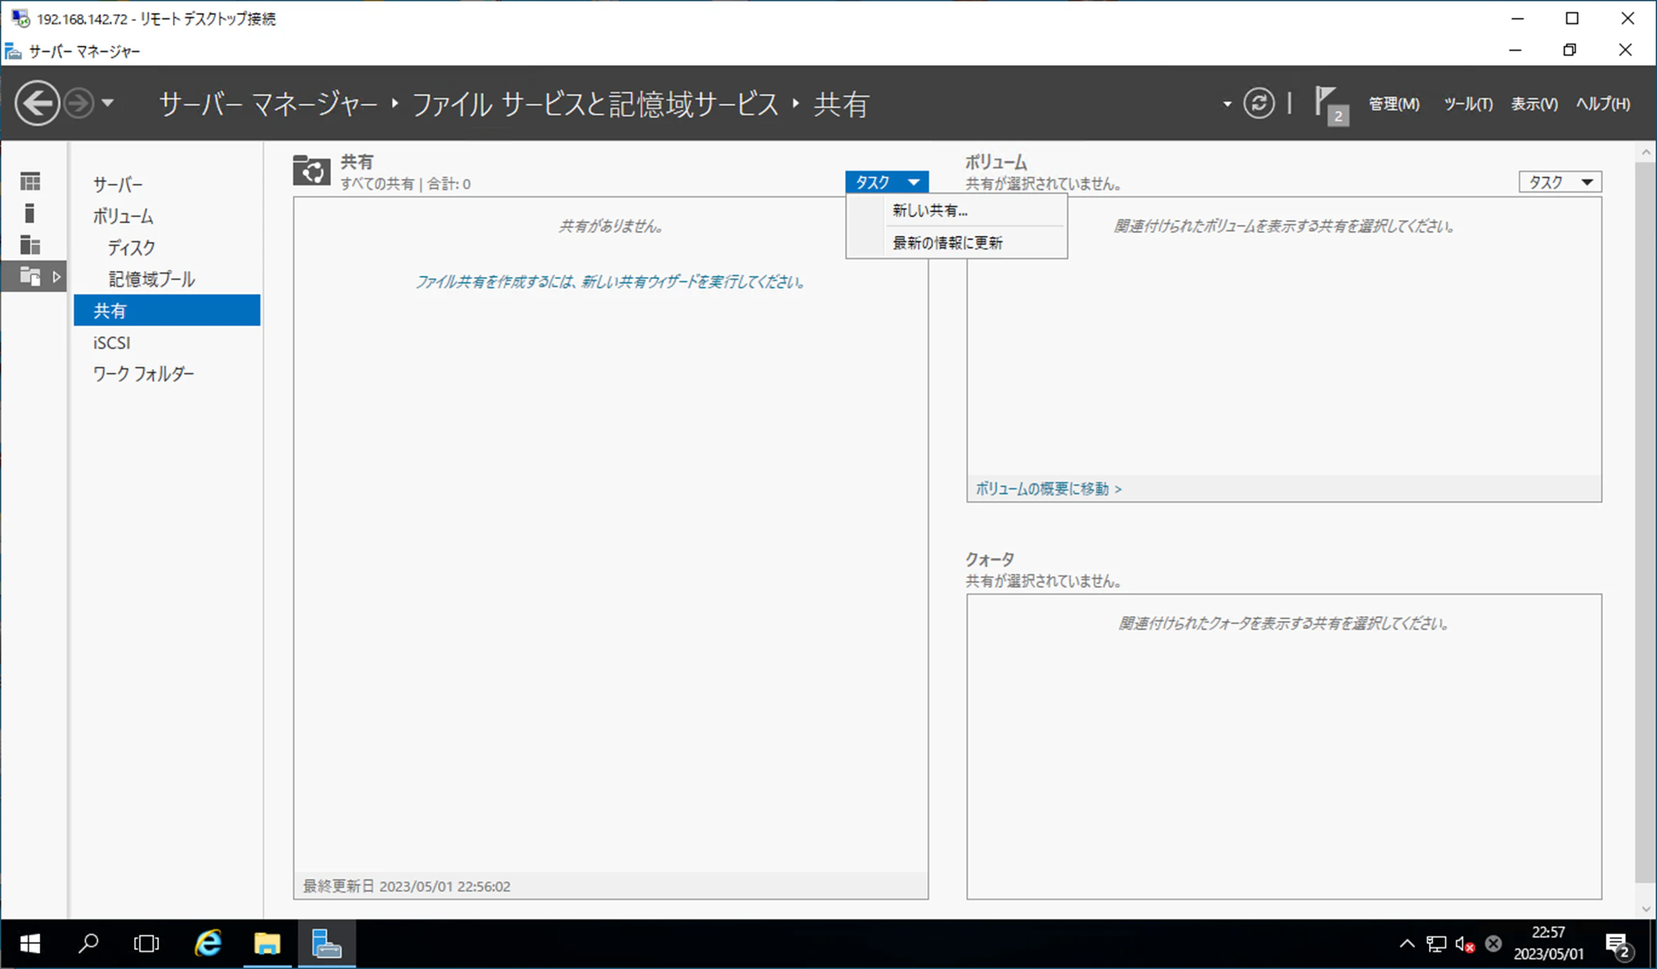Choose 新しい共有... from task menu
Image resolution: width=1657 pixels, height=969 pixels.
[957, 210]
